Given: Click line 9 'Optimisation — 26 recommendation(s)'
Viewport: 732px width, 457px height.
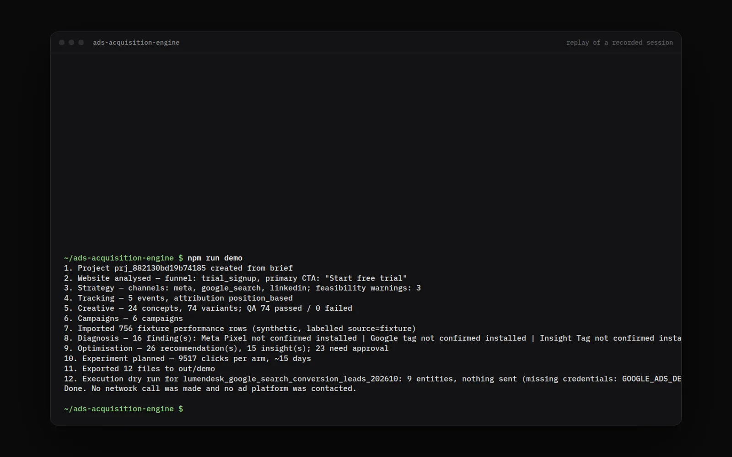Looking at the screenshot, I should point(226,348).
